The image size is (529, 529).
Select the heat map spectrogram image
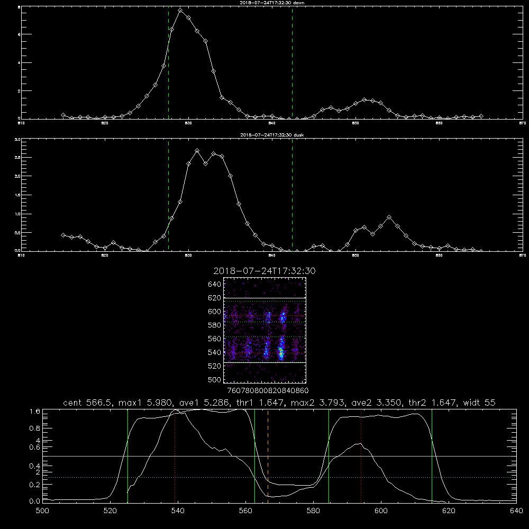[x=264, y=330]
